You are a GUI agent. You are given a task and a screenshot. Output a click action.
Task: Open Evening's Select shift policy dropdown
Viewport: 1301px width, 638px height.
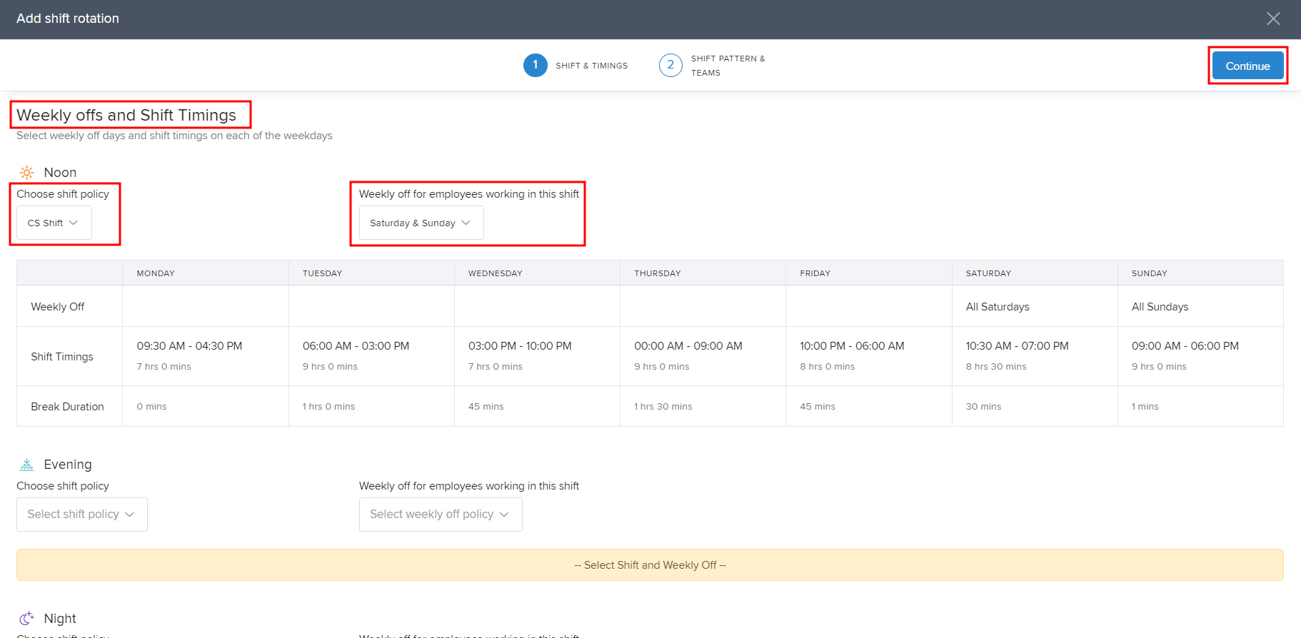(81, 515)
